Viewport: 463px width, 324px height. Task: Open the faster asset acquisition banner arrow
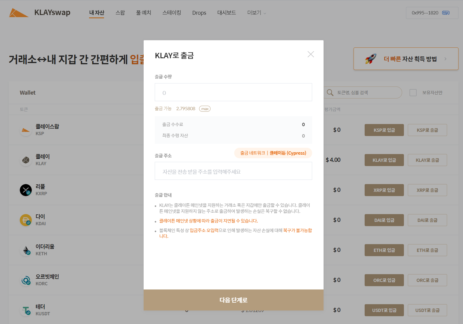tap(445, 59)
